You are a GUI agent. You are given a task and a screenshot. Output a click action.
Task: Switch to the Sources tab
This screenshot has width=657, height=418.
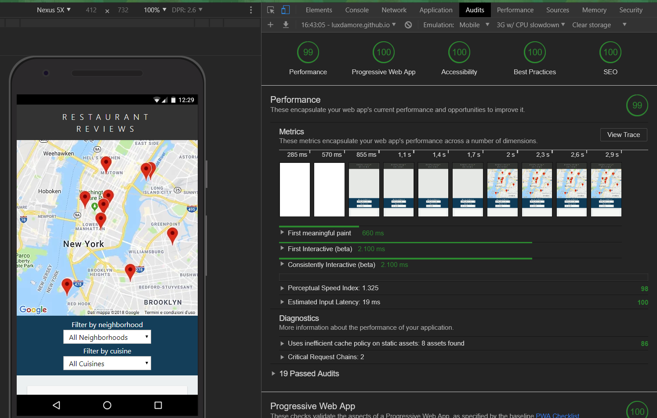point(558,10)
